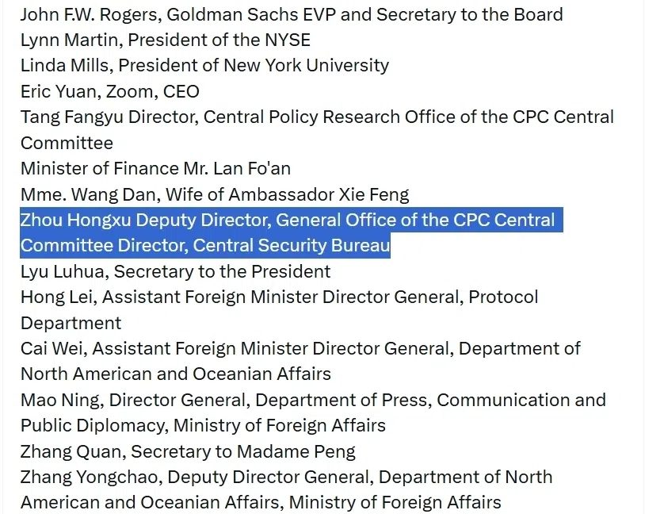645x514 pixels.
Task: Click the highlighted Central Security Bureau text
Action: (x=292, y=245)
